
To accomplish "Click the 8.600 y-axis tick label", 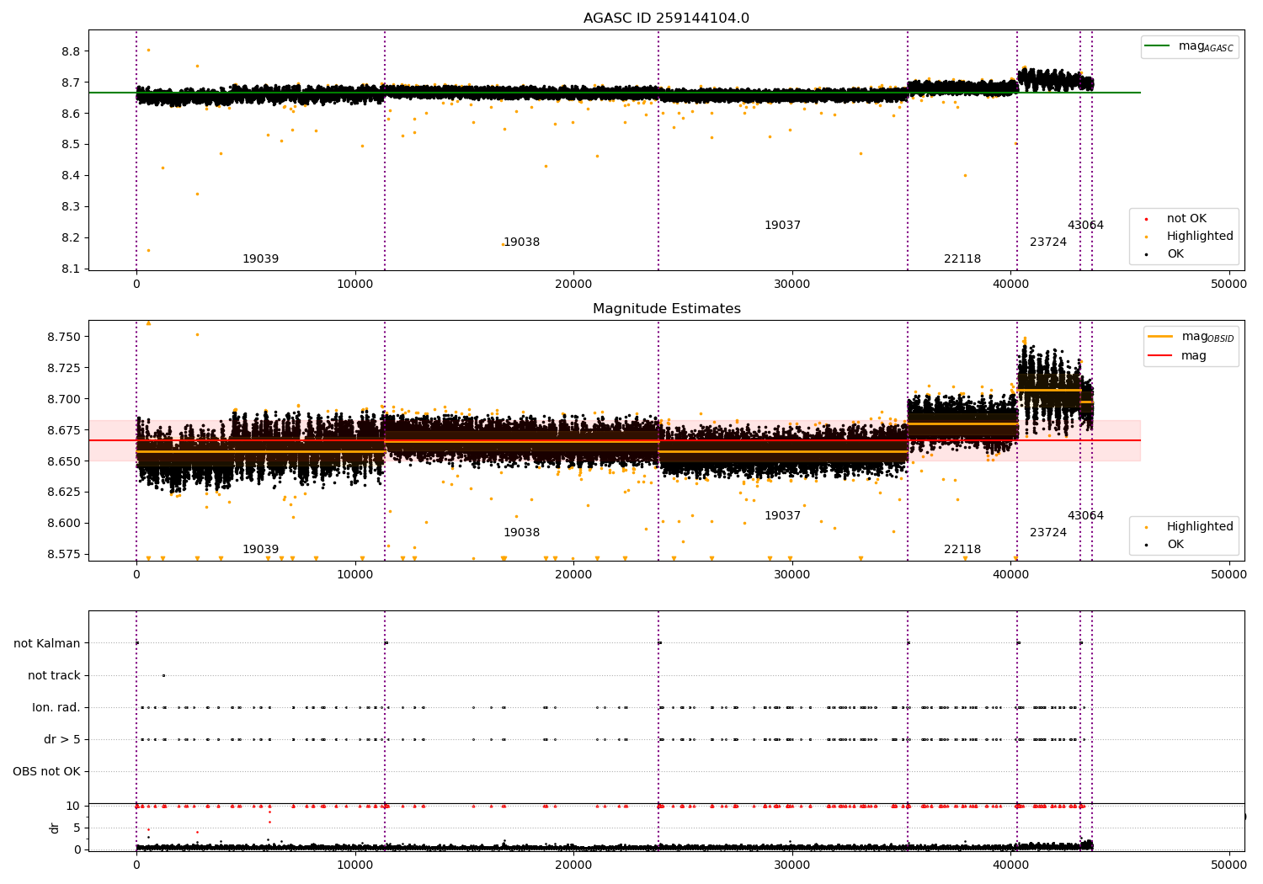I will 64,523.
